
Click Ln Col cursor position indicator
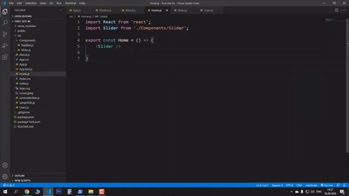pos(262,185)
